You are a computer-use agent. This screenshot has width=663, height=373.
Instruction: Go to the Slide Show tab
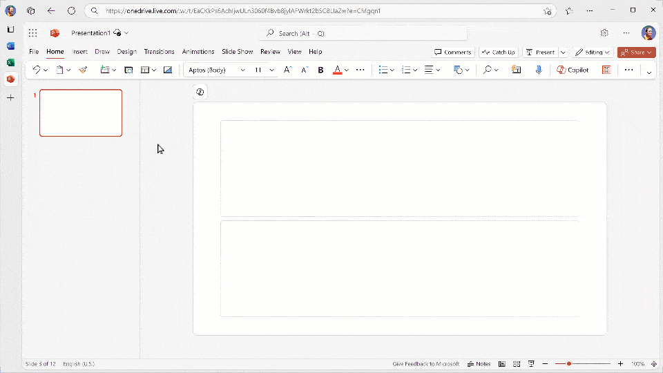point(237,52)
